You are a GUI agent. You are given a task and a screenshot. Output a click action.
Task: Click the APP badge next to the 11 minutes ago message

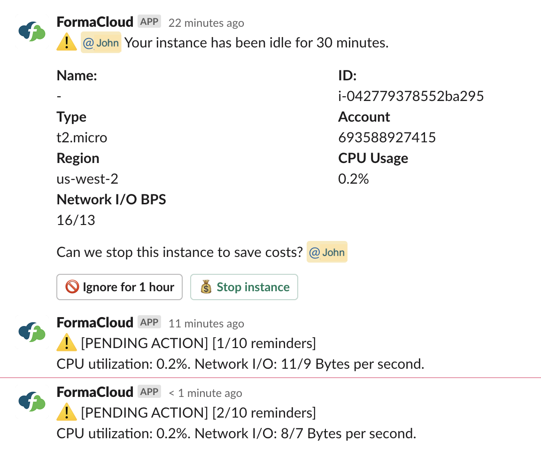click(x=149, y=322)
